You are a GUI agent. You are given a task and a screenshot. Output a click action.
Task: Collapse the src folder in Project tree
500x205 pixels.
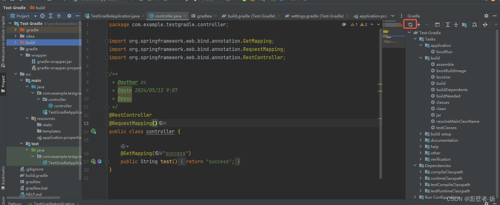pyautogui.click(x=16, y=74)
